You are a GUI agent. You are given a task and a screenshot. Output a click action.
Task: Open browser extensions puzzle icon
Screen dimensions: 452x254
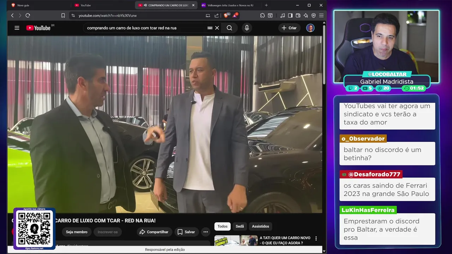[262, 16]
